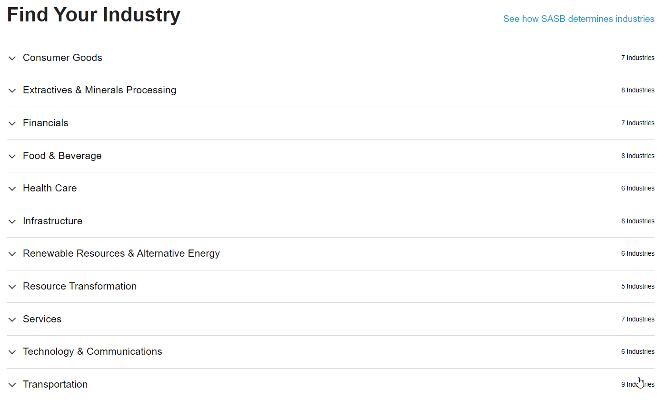This screenshot has width=664, height=400.
Task: Click the 5 Industries count for Resource Transformation
Action: (637, 286)
